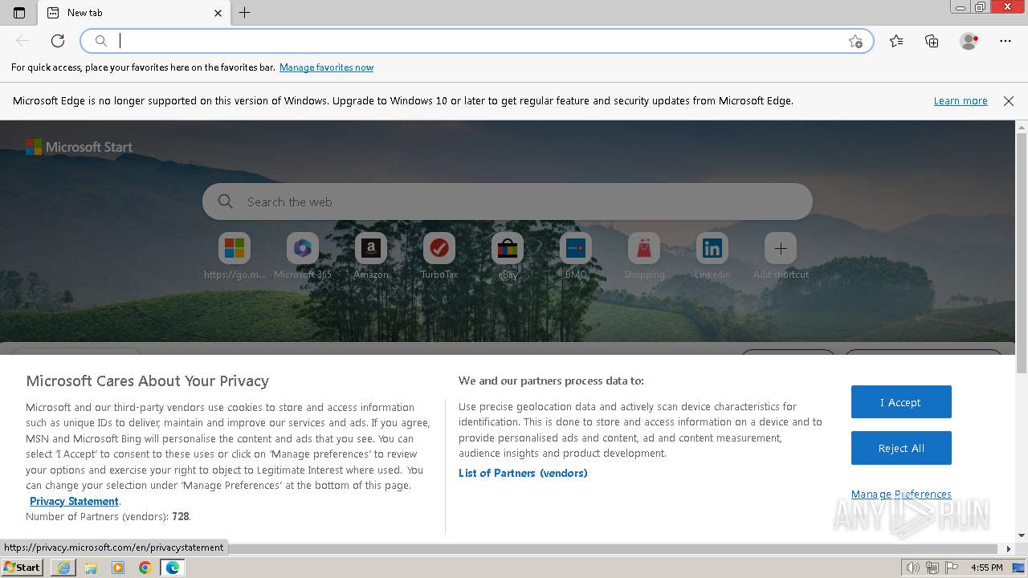Open Learn more link in the notification bar
Screen dimensions: 1028x578
click(x=961, y=101)
